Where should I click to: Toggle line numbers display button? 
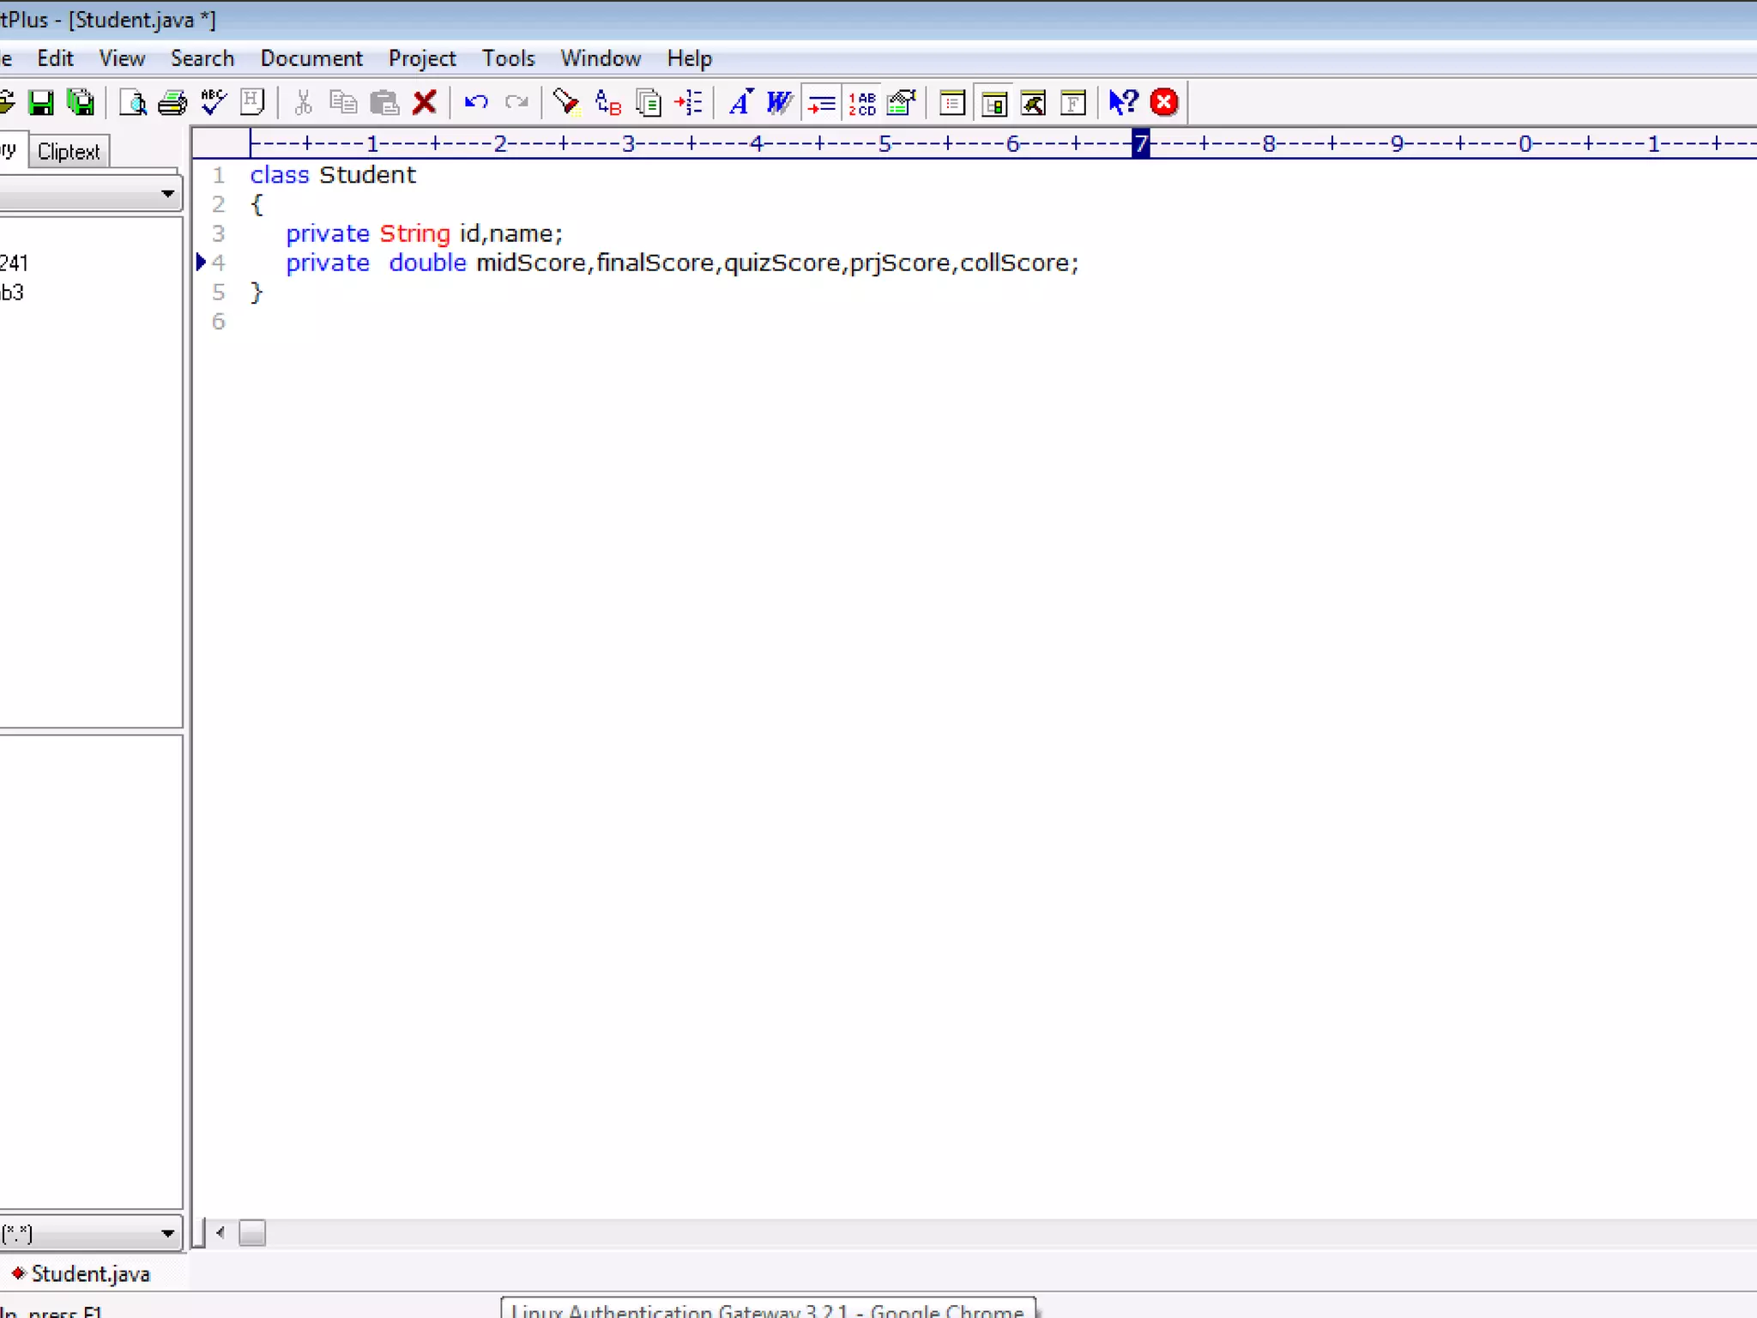click(861, 103)
